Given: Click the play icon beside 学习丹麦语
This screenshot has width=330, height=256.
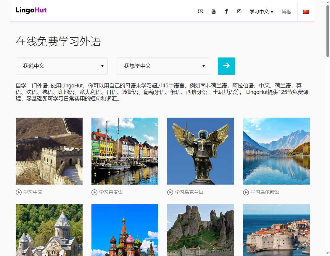Looking at the screenshot, I should pyautogui.click(x=94, y=192).
